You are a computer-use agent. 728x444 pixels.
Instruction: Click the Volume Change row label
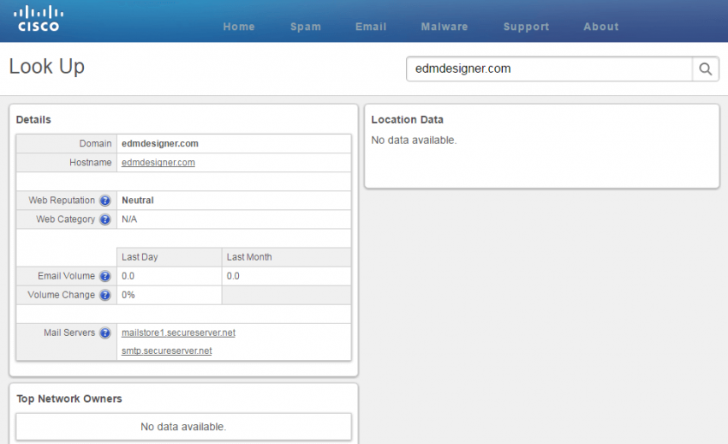pos(62,295)
